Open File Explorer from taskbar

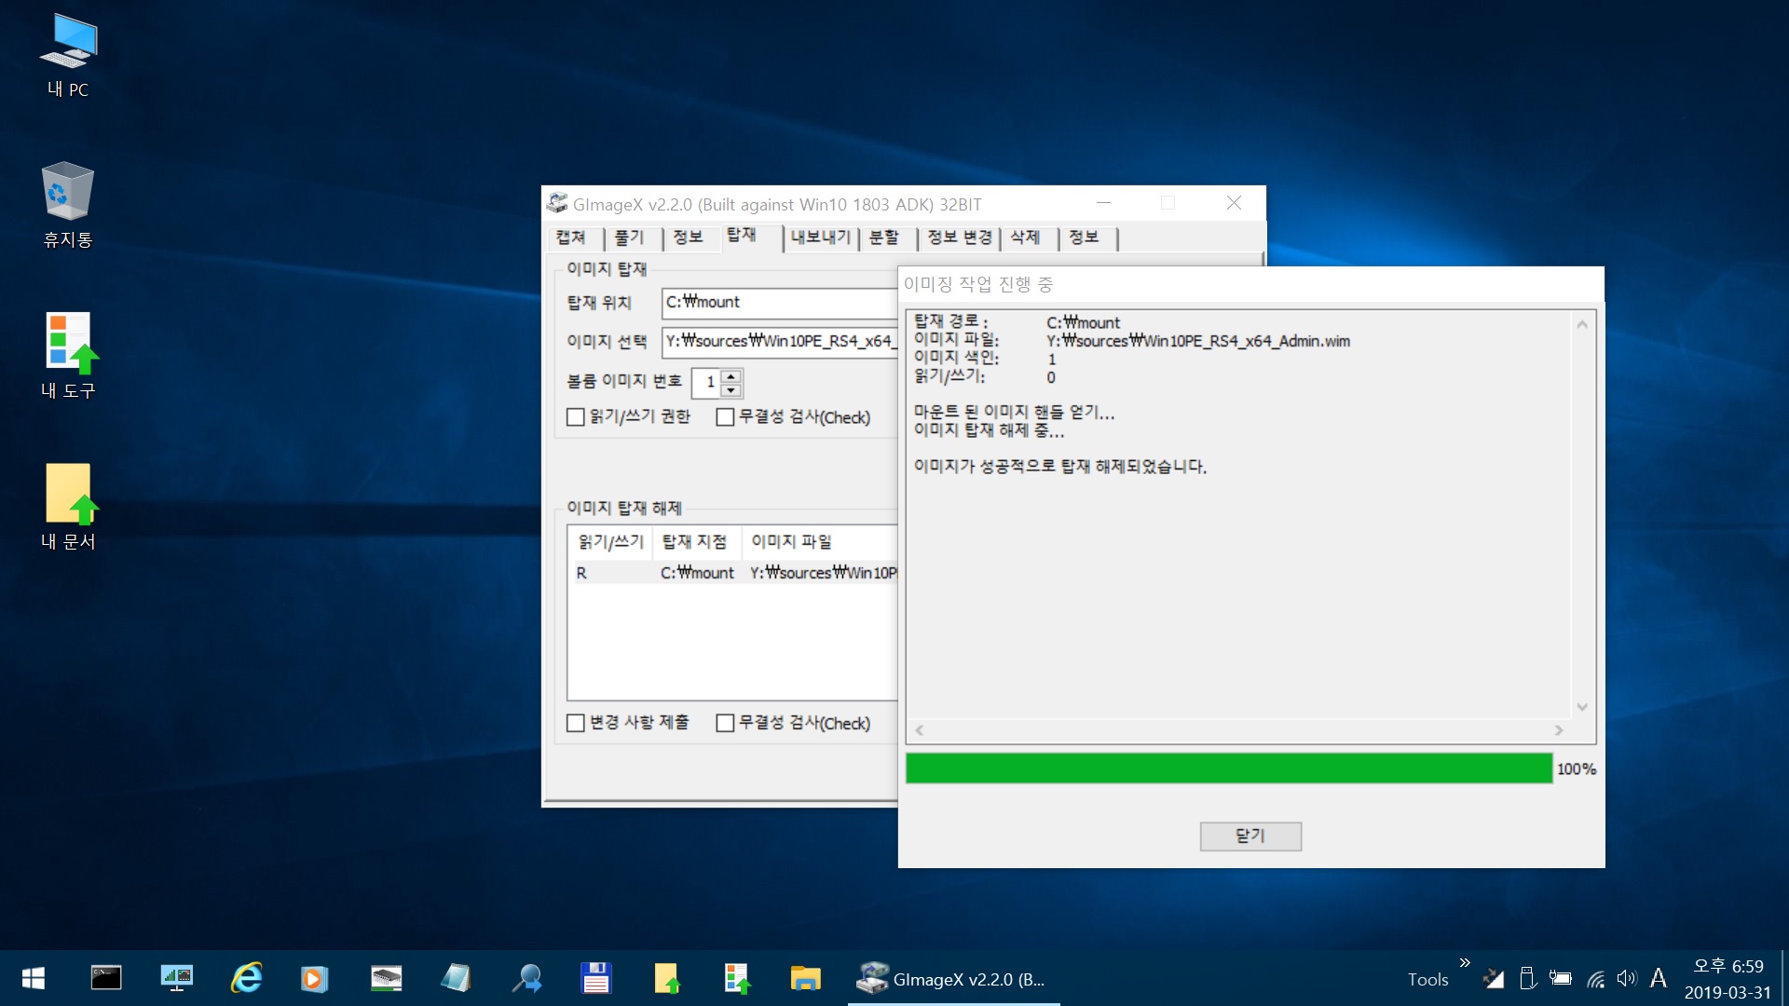click(806, 978)
